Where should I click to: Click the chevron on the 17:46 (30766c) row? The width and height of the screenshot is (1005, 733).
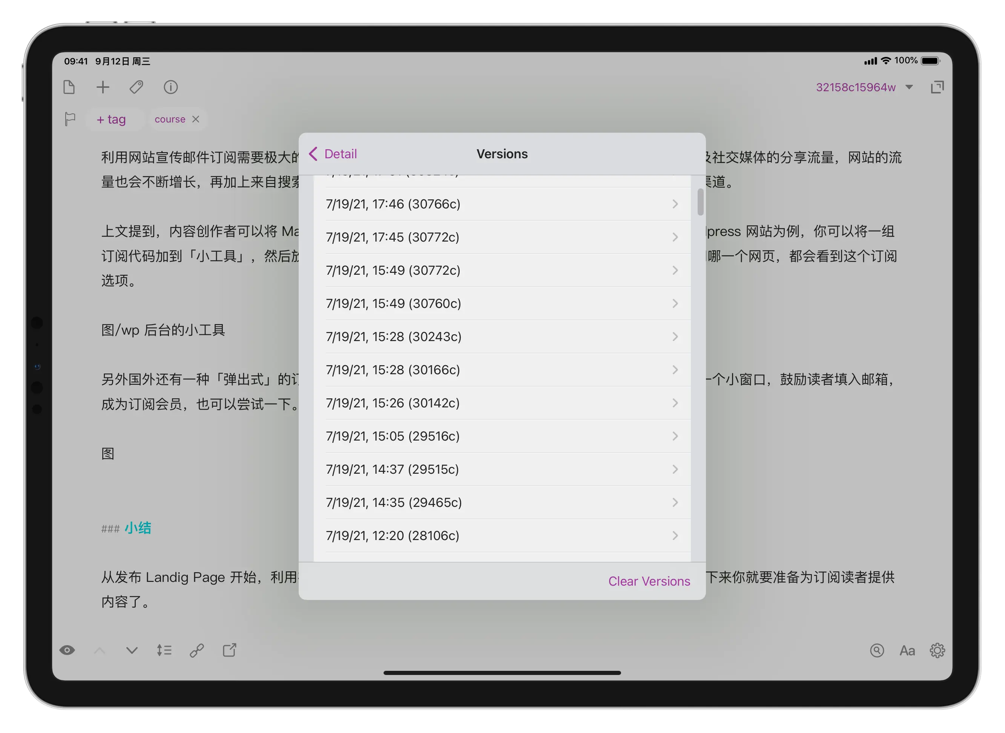click(x=675, y=204)
